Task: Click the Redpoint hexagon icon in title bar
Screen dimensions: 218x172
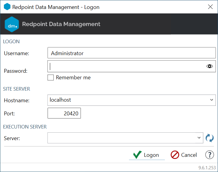Action: pos(7,7)
